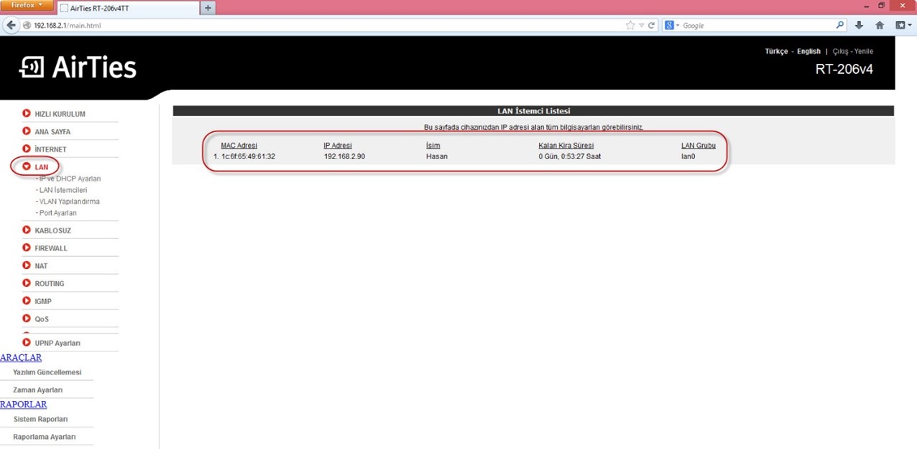Open ROUTING menu item
917x449 pixels.
tap(50, 284)
